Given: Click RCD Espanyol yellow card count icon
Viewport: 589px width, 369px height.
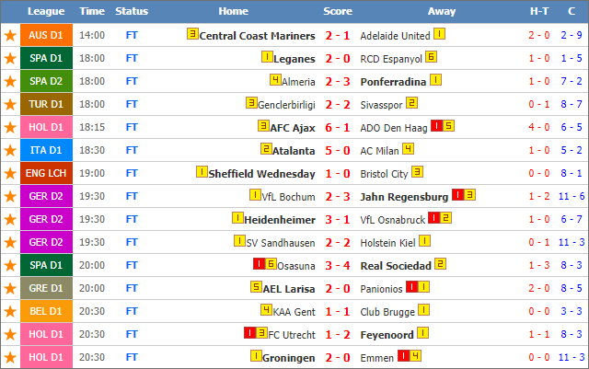Looking at the screenshot, I should pyautogui.click(x=431, y=57).
